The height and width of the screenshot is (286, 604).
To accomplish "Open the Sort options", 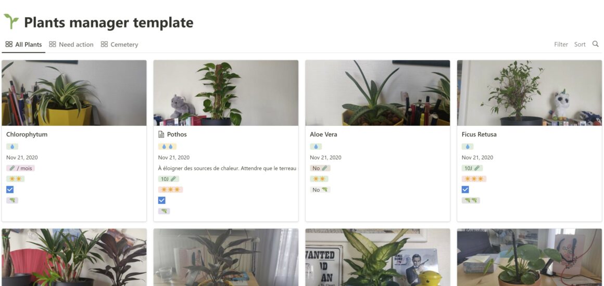I will (580, 45).
